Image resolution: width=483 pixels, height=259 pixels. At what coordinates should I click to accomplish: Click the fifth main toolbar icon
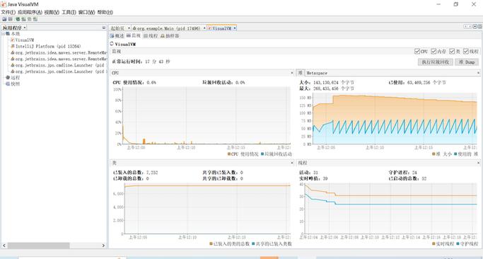[x=30, y=19]
